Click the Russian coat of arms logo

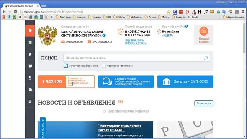[47, 35]
